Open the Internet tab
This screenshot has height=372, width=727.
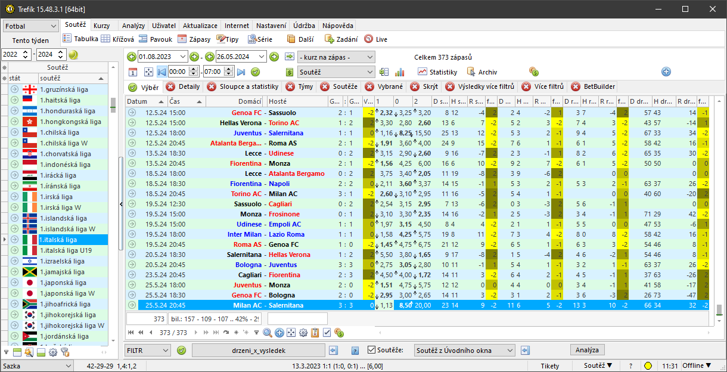click(237, 26)
